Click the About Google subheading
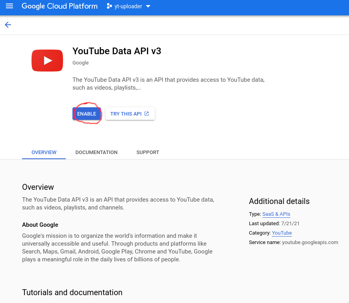Image resolution: width=349 pixels, height=303 pixels. click(x=40, y=225)
